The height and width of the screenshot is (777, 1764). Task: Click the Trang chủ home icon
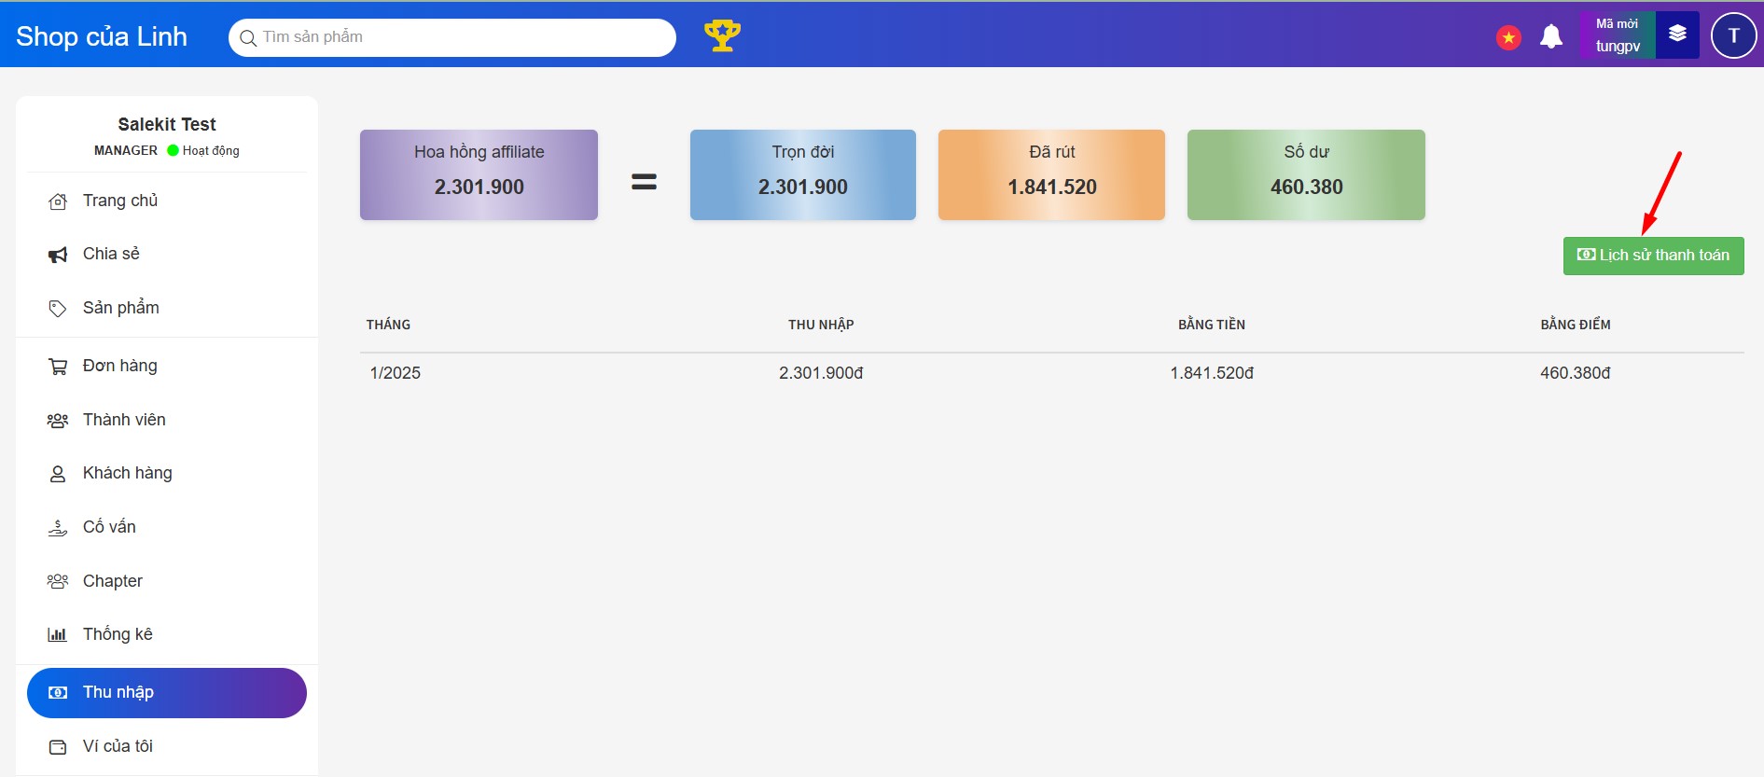pyautogui.click(x=58, y=201)
